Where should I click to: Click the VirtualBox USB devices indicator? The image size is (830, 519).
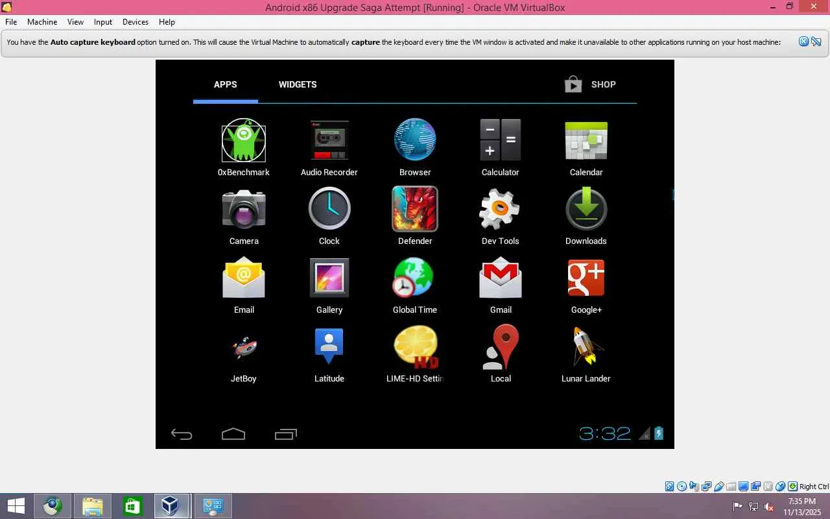pos(719,487)
